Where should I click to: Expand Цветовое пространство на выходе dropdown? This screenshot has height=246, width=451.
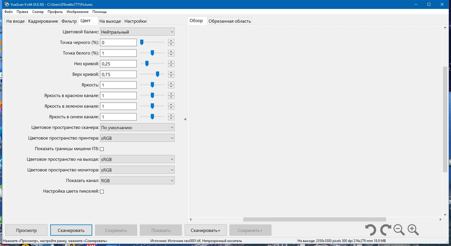tap(137, 159)
